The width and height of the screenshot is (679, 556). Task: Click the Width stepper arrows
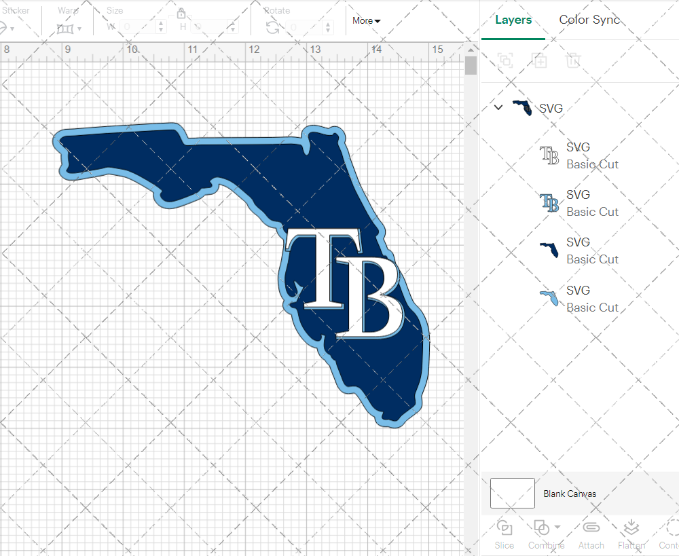tap(161, 27)
